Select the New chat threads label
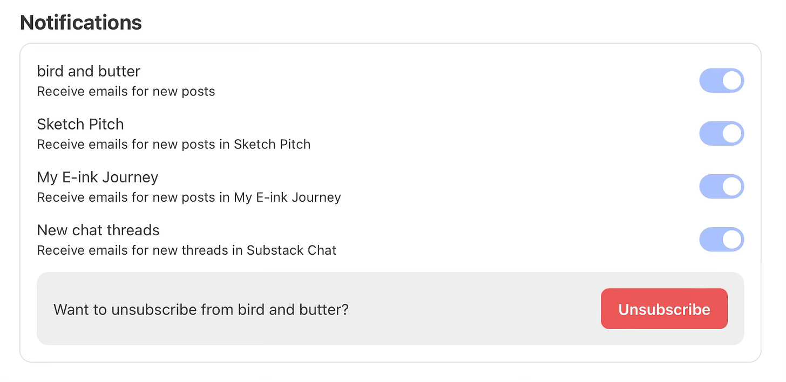This screenshot has height=382, width=786. pos(98,230)
